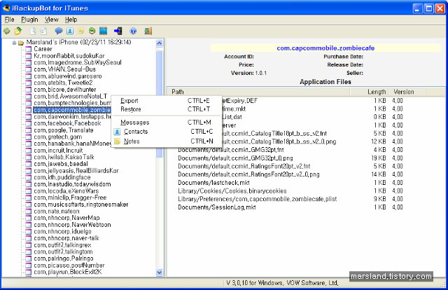Select com.iwilab.KakaoTalk tree item
The image size is (448, 290).
[x=64, y=157]
